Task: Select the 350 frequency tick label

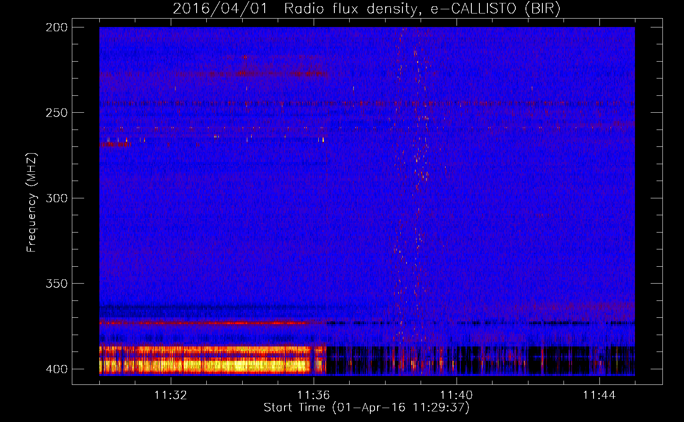Action: click(57, 284)
